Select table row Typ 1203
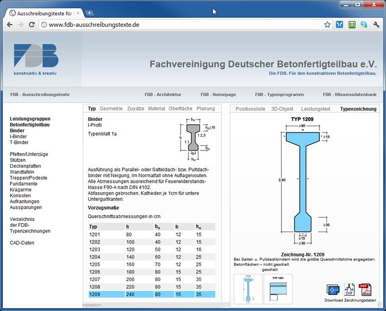This screenshot has width=386, height=311. (152, 249)
